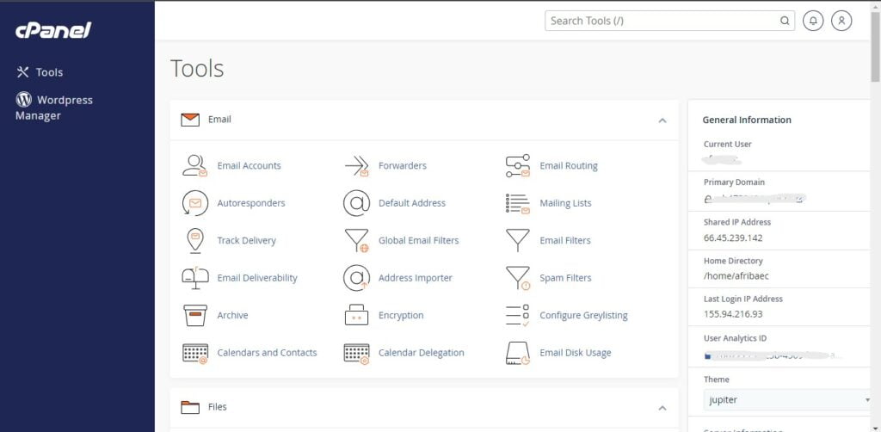This screenshot has height=432, width=881.
Task: Open Calendars and Contacts link
Action: pyautogui.click(x=267, y=353)
